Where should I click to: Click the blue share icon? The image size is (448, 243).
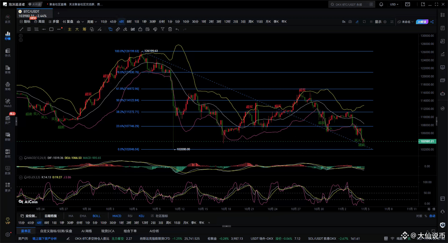(432, 22)
